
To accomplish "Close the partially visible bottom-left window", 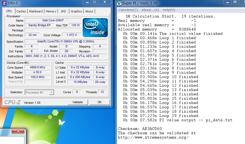I will tap(18, 131).
